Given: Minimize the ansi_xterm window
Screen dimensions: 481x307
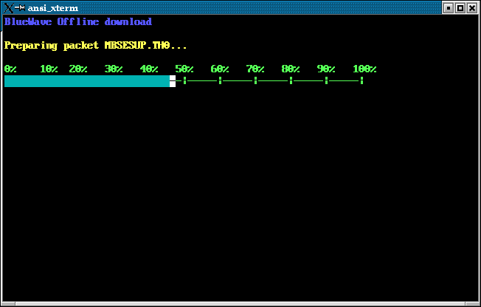Looking at the screenshot, I should point(449,8).
